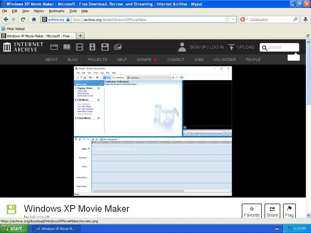Image resolution: width=311 pixels, height=233 pixels.
Task: Open the Texts book icon in Archive header
Action: coord(67,47)
